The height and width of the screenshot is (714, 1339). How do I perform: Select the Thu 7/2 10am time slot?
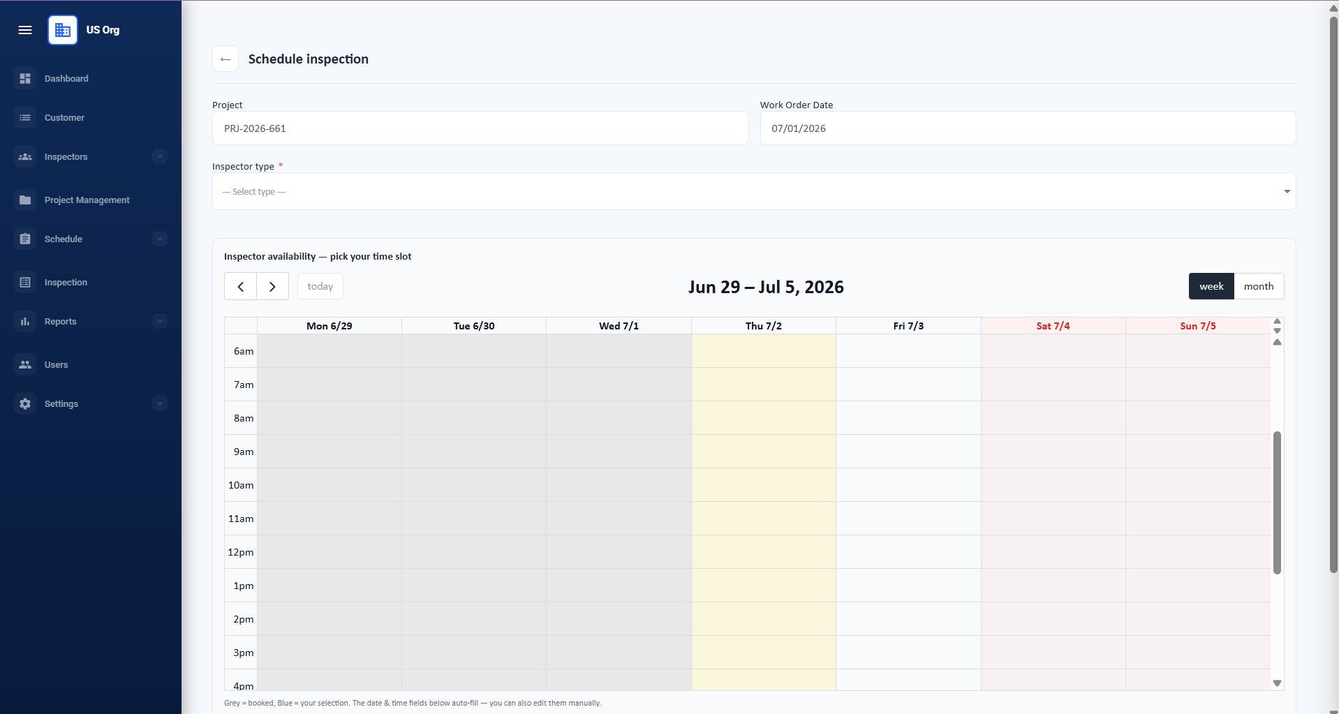pos(764,485)
